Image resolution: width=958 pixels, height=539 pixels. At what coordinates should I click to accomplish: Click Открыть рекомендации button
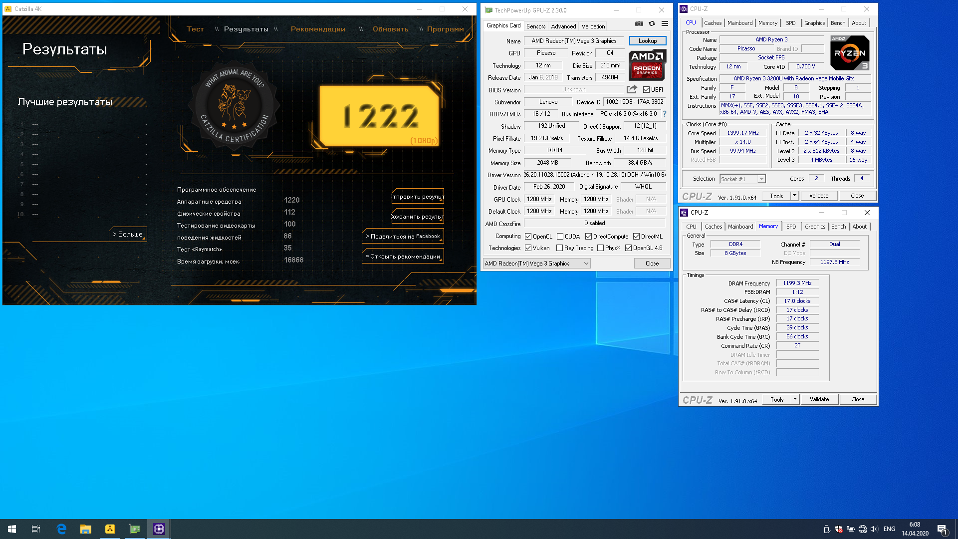tap(403, 257)
